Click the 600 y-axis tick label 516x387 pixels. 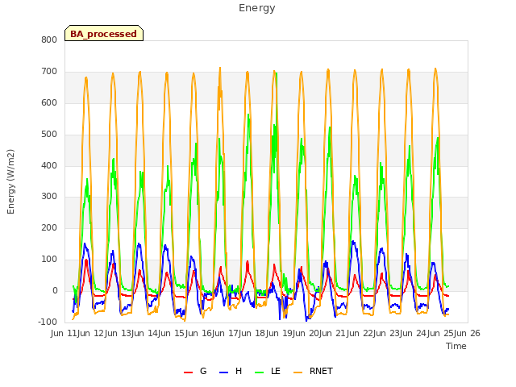pos(49,102)
